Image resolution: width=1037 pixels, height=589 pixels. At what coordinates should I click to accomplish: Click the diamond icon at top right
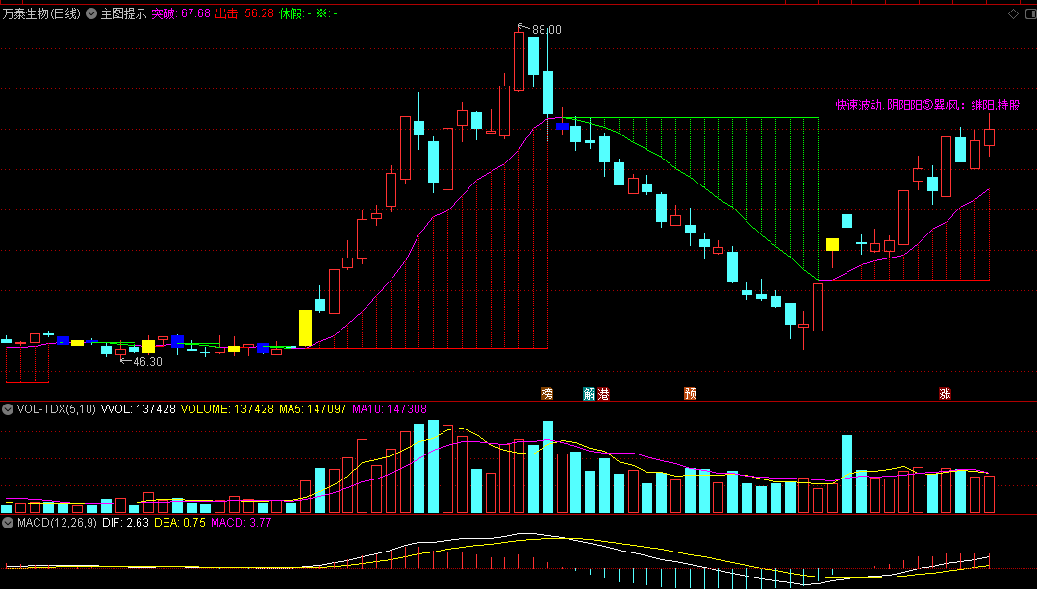(1013, 13)
